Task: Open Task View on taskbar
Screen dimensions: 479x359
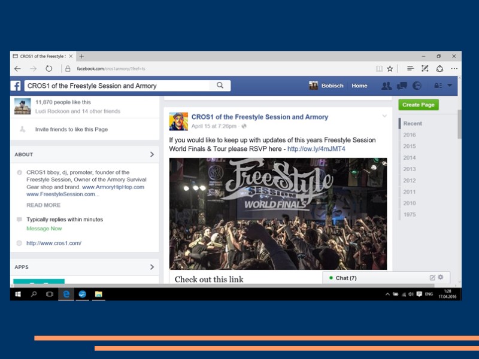Action: point(50,294)
